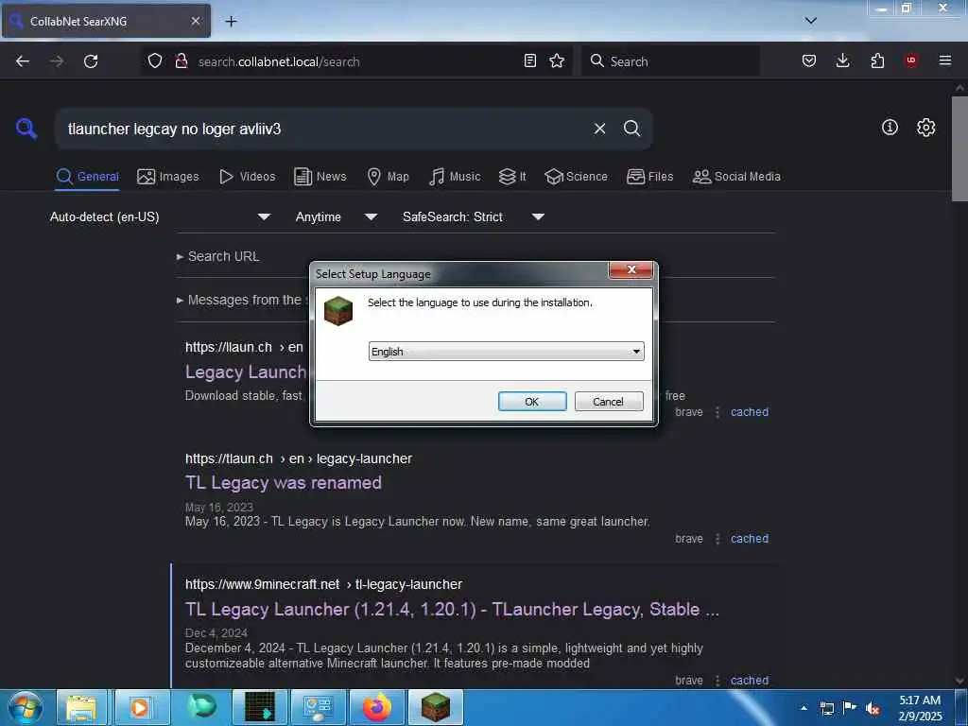Open SearXNG preferences gear icon
This screenshot has width=968, height=726.
coord(925,128)
